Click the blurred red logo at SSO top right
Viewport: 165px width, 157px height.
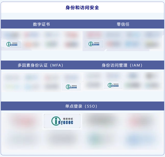coord(140,121)
